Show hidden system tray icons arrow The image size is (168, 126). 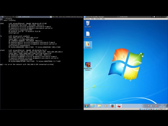point(146,106)
